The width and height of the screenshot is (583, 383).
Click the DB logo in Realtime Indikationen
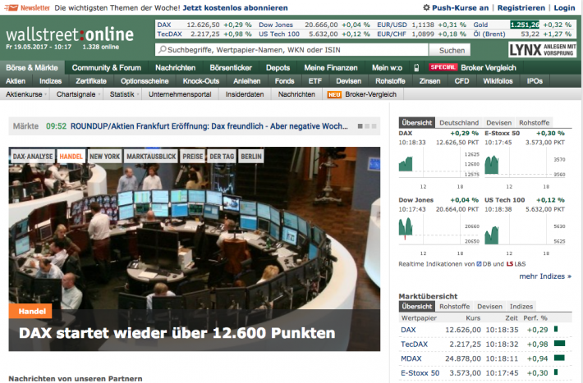coord(479,264)
